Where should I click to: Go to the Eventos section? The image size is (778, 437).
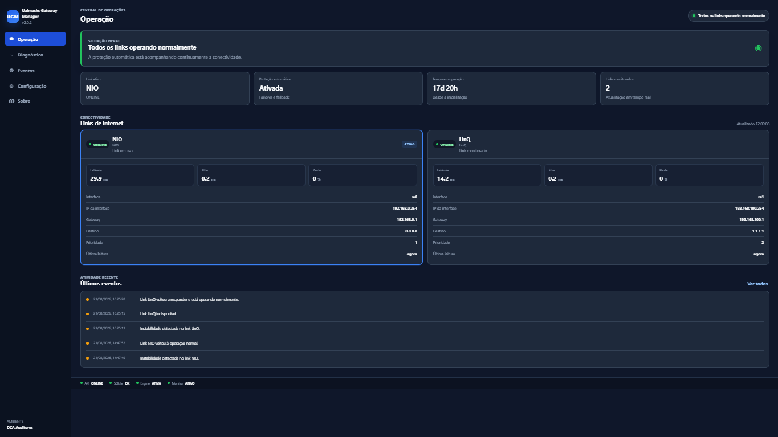pyautogui.click(x=35, y=71)
